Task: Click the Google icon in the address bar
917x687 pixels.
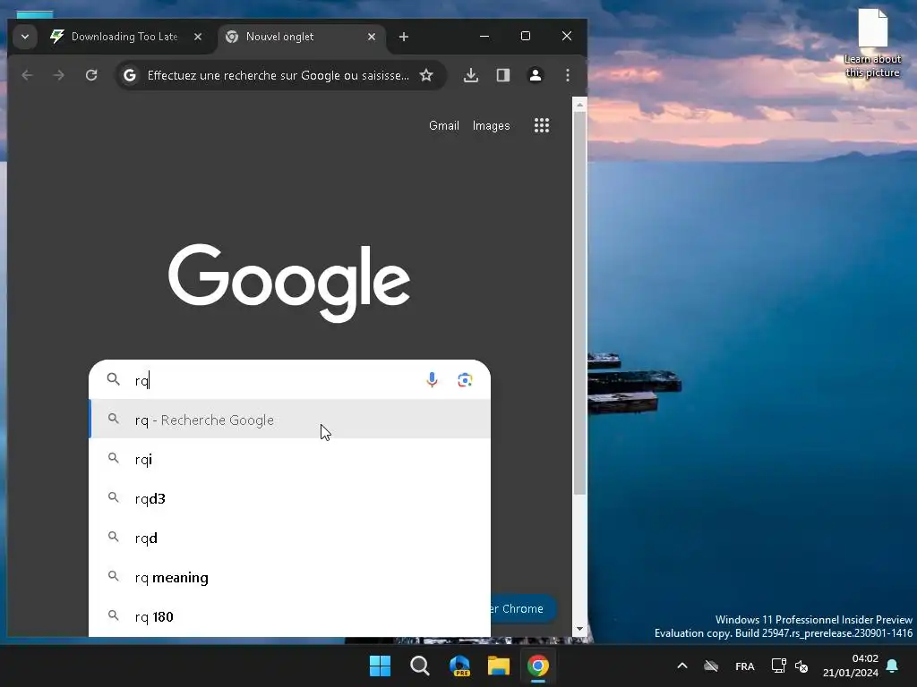Action: [130, 75]
